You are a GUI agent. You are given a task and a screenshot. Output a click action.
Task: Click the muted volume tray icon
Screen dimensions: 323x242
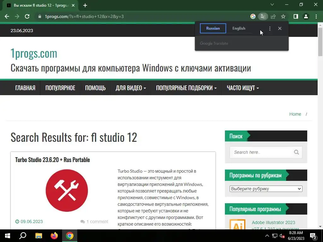[x=282, y=236]
